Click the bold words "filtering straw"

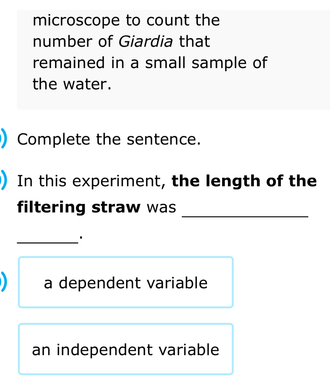[x=79, y=207]
